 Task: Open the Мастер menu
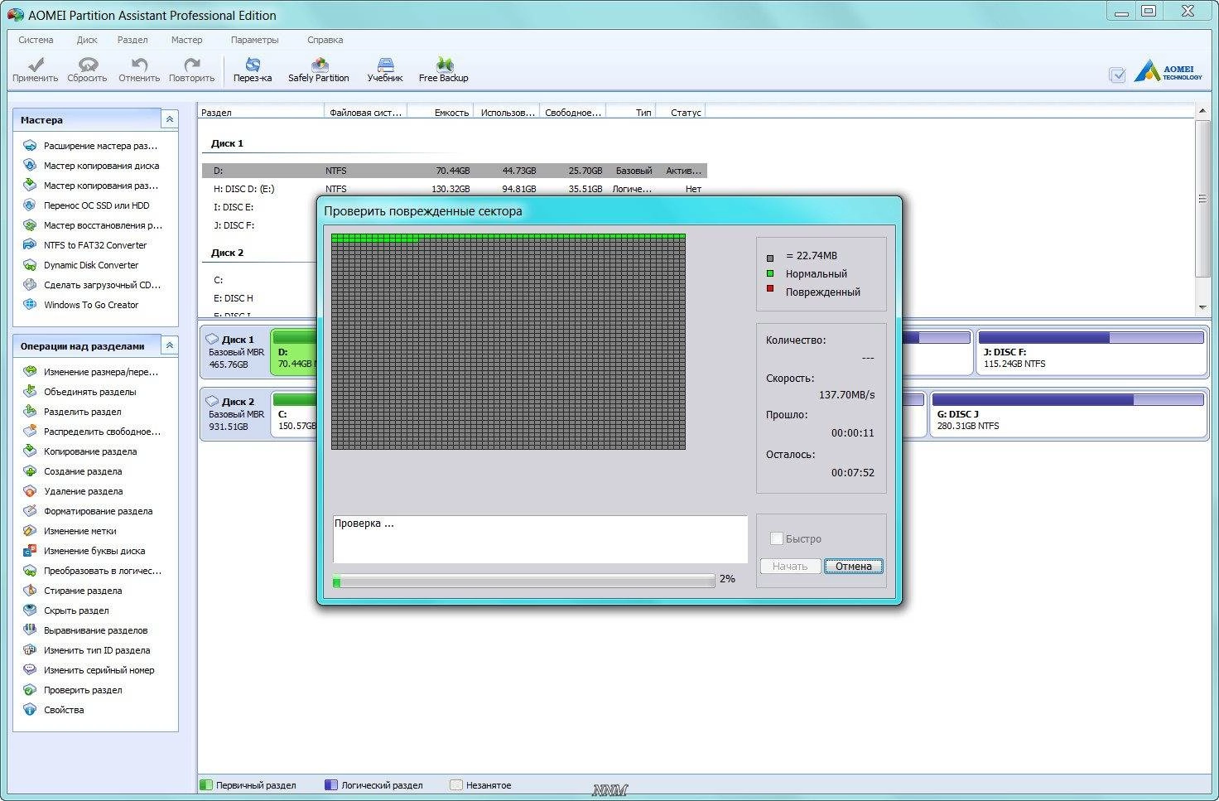tap(186, 40)
